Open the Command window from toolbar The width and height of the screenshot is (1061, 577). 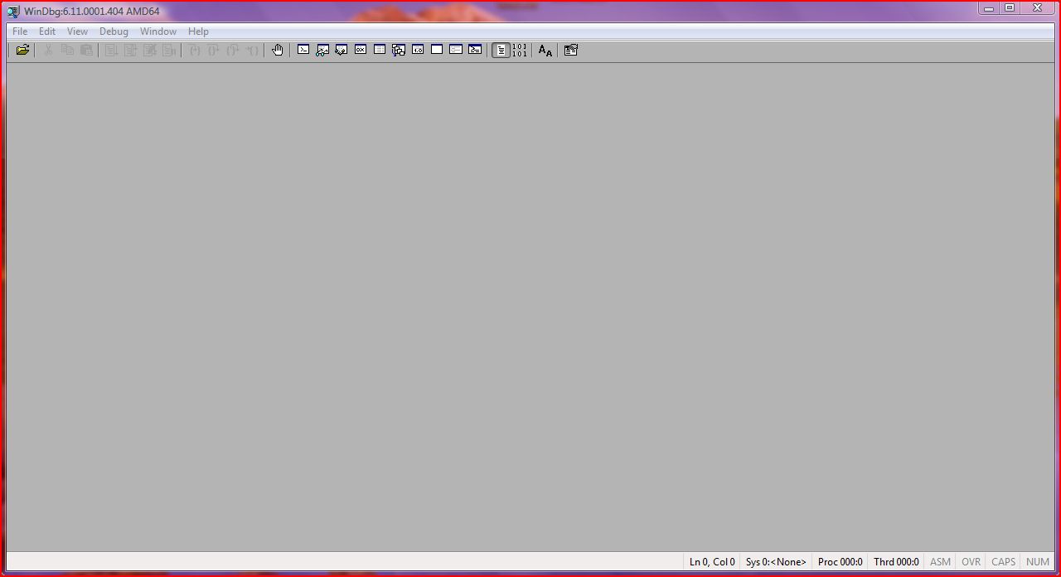coord(303,50)
